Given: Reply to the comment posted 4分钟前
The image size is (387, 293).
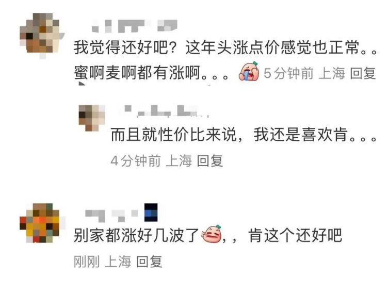Looking at the screenshot, I should pos(210,161).
